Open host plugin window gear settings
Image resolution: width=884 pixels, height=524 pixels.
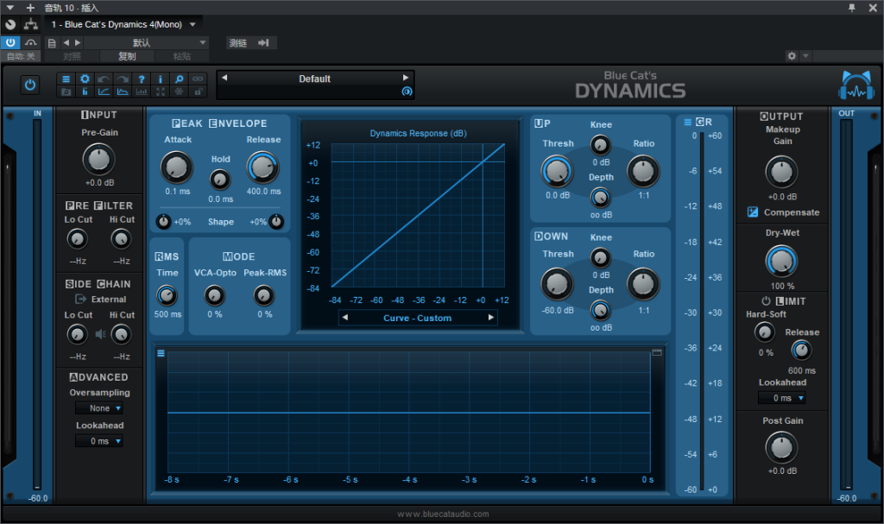click(x=792, y=56)
